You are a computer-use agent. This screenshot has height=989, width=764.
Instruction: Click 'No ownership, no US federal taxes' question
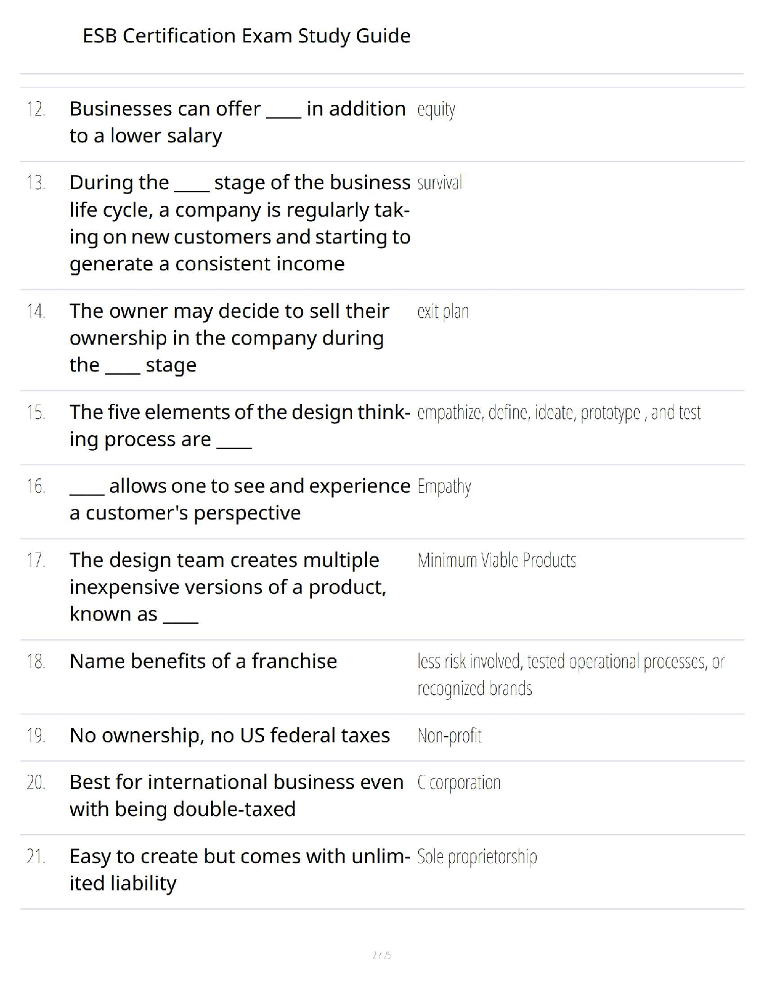230,736
